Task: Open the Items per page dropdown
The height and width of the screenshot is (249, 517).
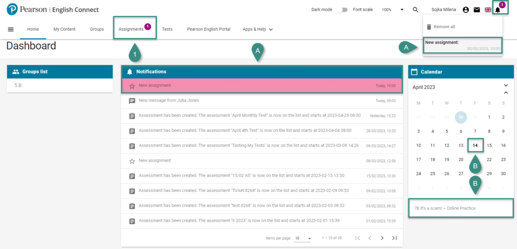Action: (303, 238)
